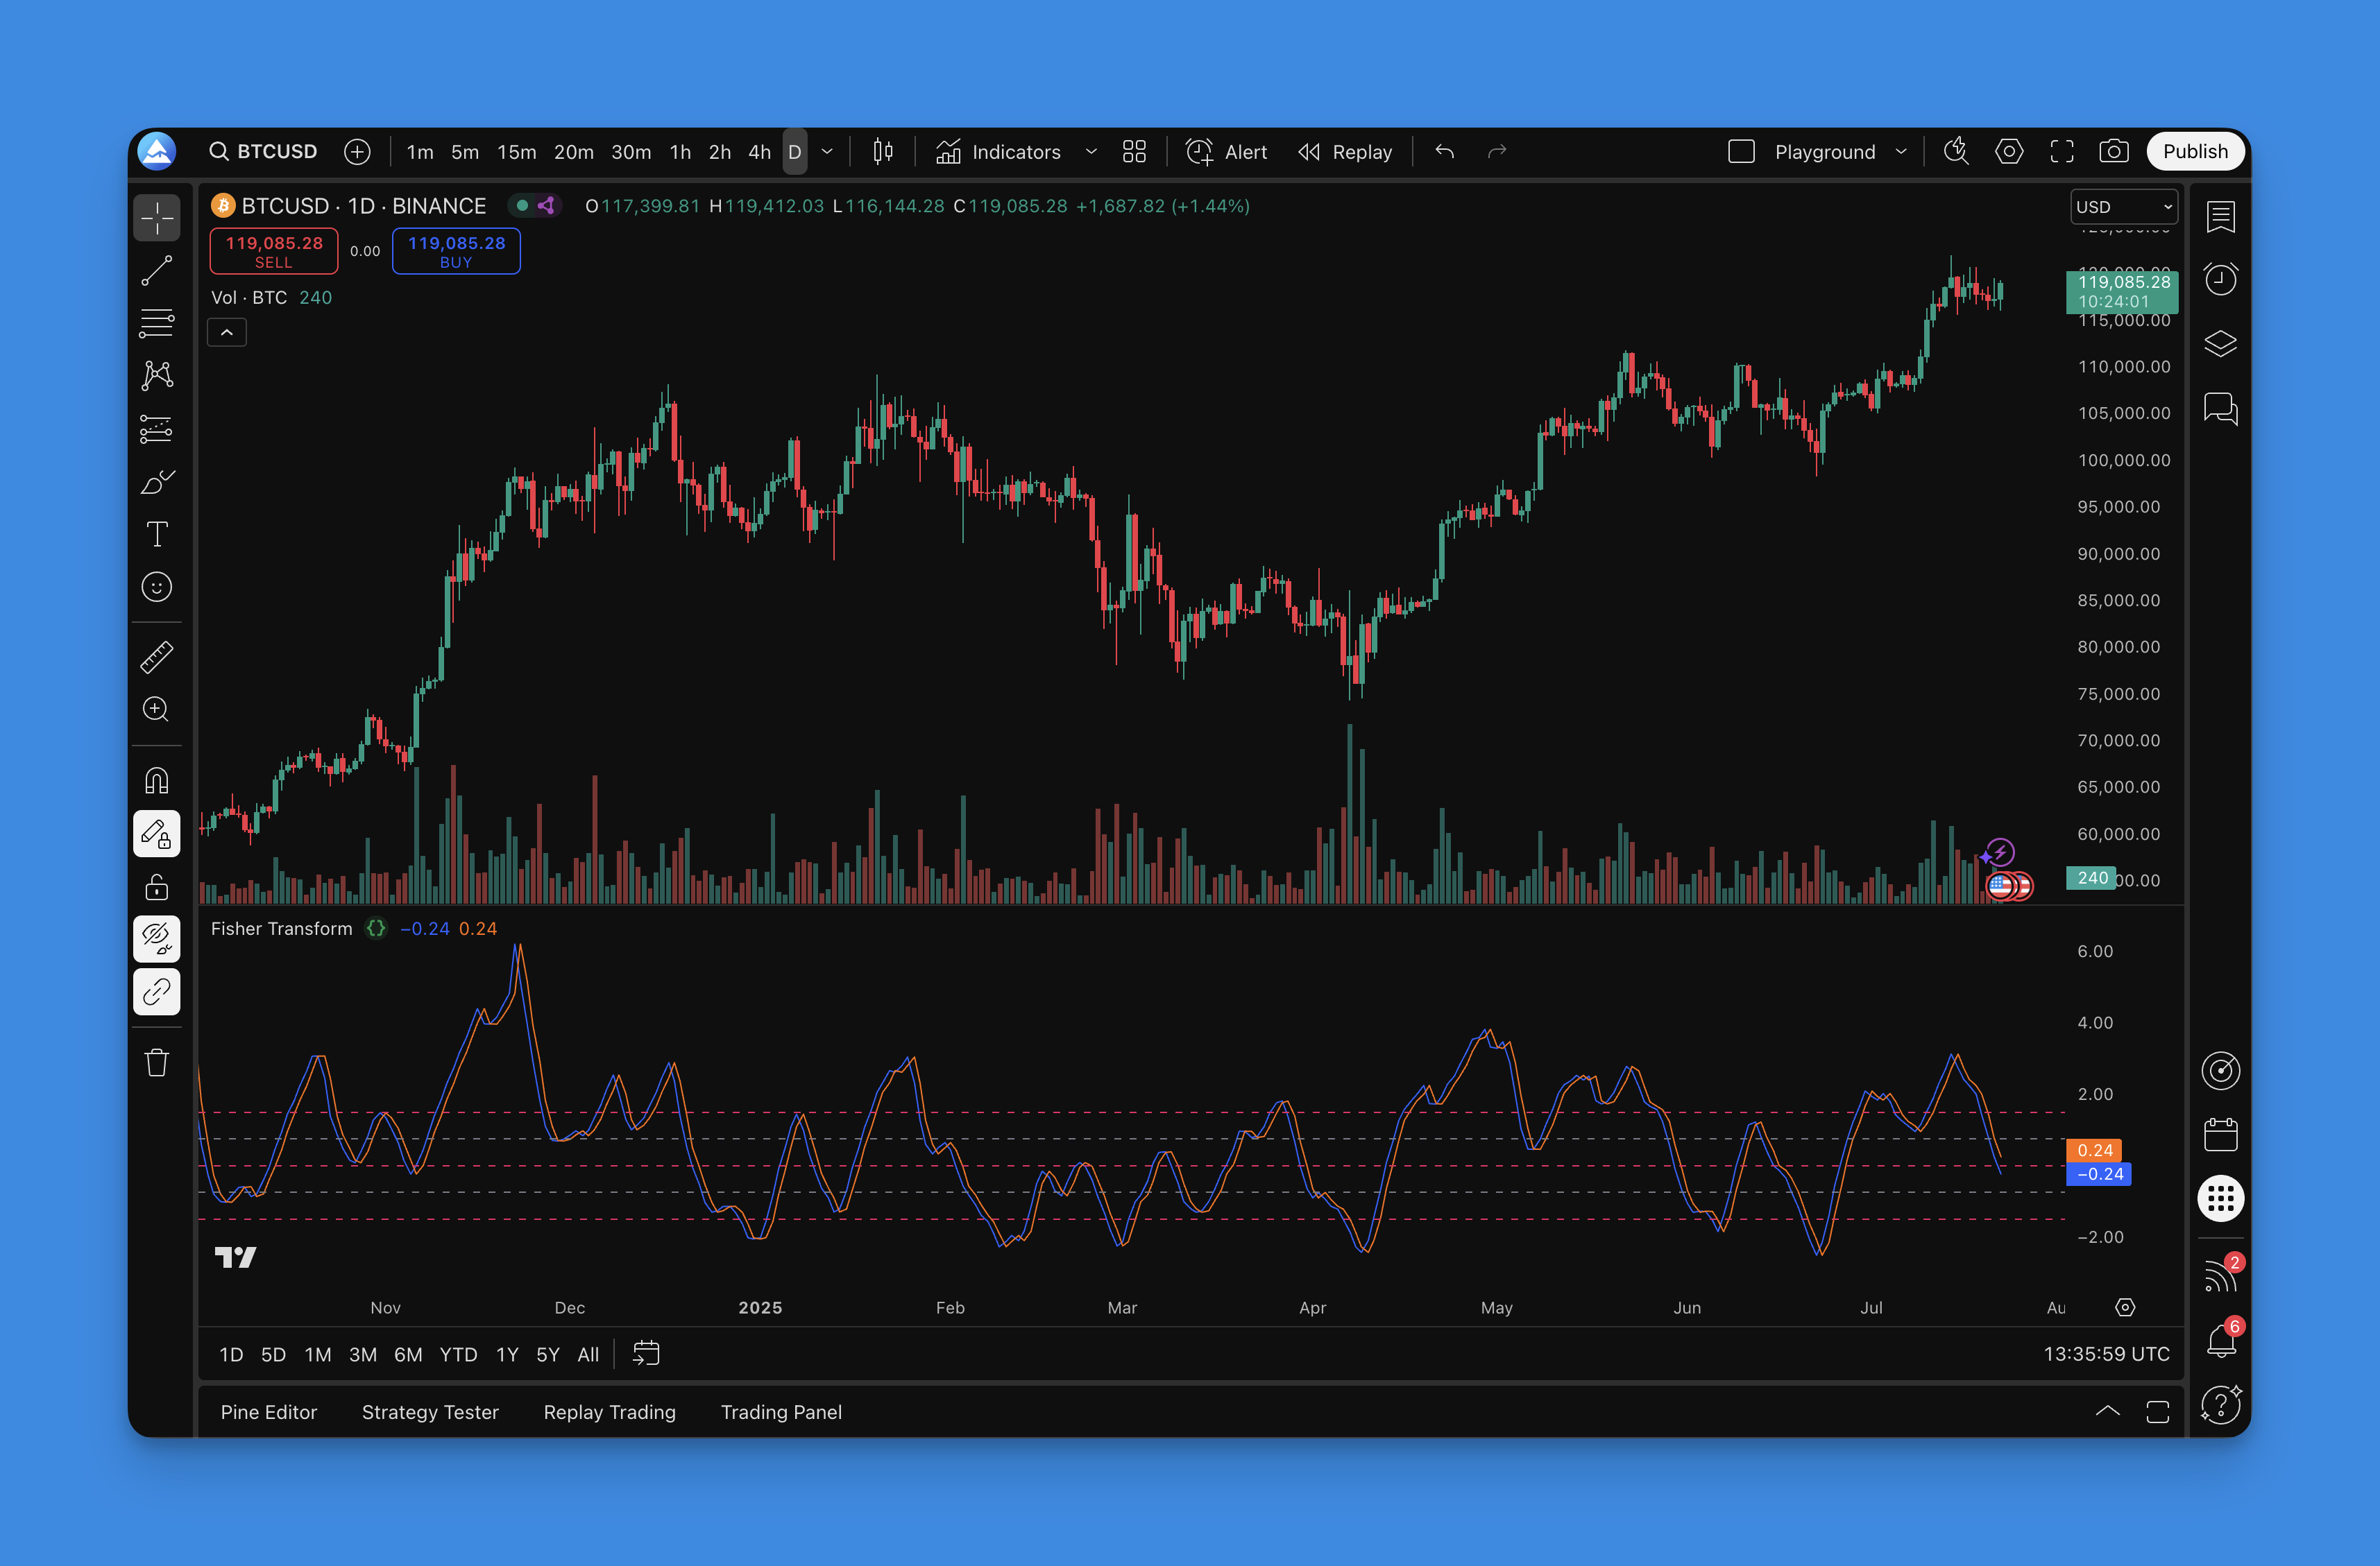Open time axis settings gear

tap(2125, 1307)
